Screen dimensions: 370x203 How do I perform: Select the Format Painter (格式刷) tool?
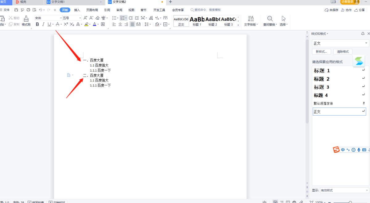click(26, 21)
